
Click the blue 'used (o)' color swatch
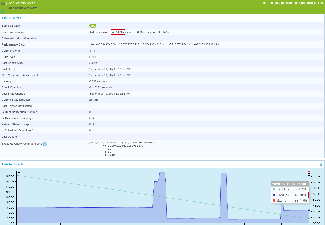pyautogui.click(x=274, y=195)
